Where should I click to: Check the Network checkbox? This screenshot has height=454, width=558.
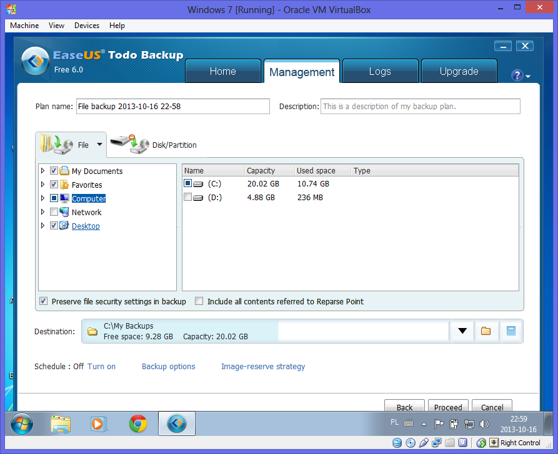(54, 212)
